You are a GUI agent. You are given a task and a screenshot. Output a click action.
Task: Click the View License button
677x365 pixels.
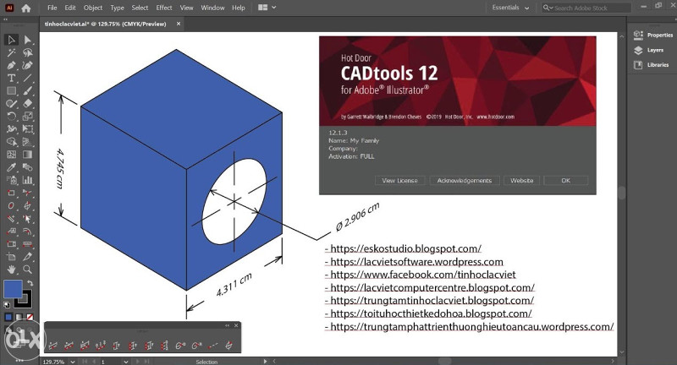coord(399,181)
